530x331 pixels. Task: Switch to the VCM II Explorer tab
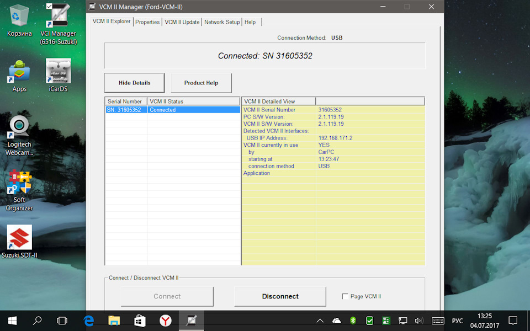pos(112,22)
